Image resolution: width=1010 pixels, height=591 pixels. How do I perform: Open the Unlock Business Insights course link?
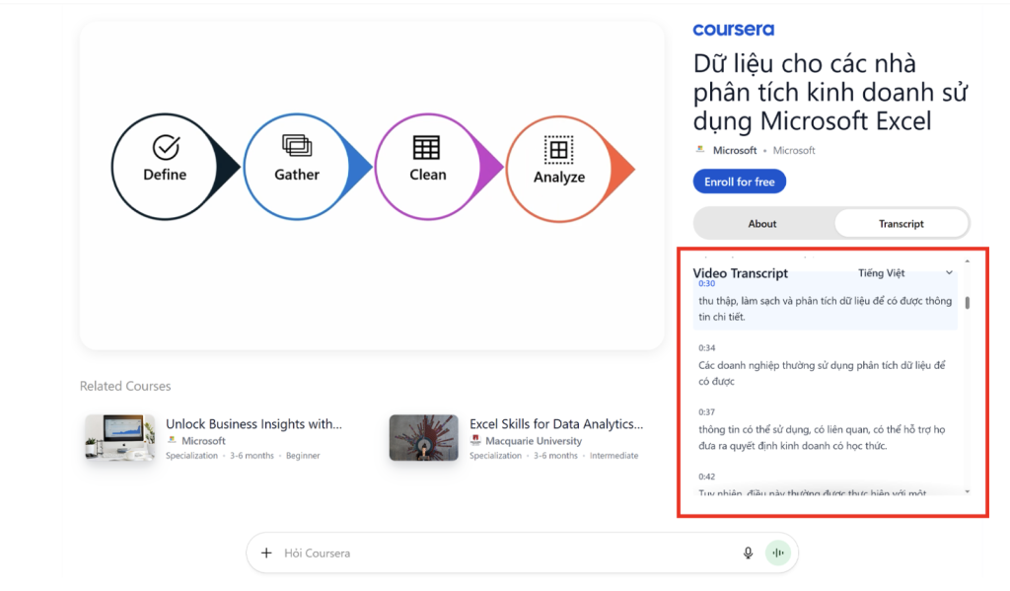tap(253, 424)
